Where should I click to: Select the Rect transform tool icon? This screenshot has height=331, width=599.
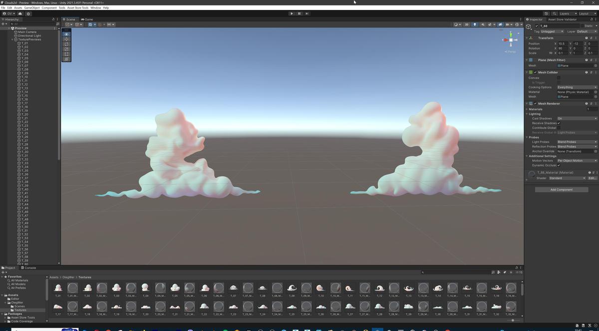66,54
